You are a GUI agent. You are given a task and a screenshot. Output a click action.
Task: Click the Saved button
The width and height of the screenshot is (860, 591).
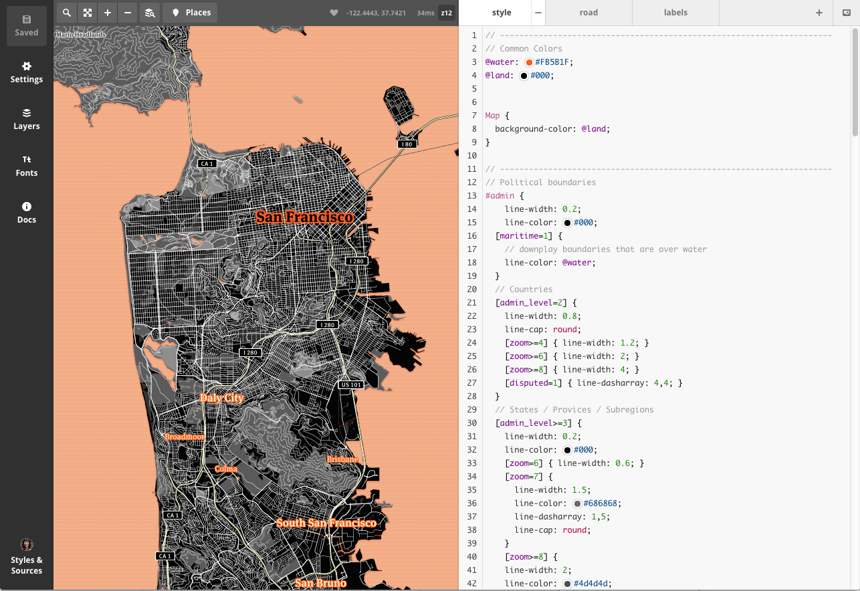27,26
